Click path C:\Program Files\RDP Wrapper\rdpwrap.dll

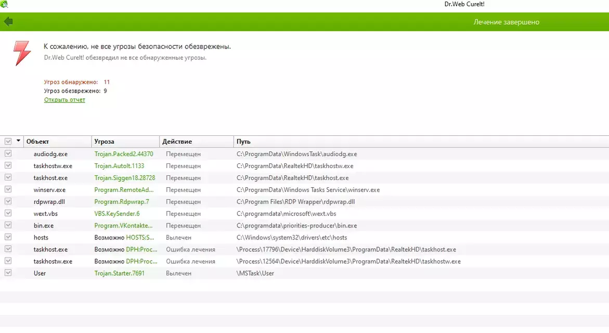pyautogui.click(x=295, y=202)
